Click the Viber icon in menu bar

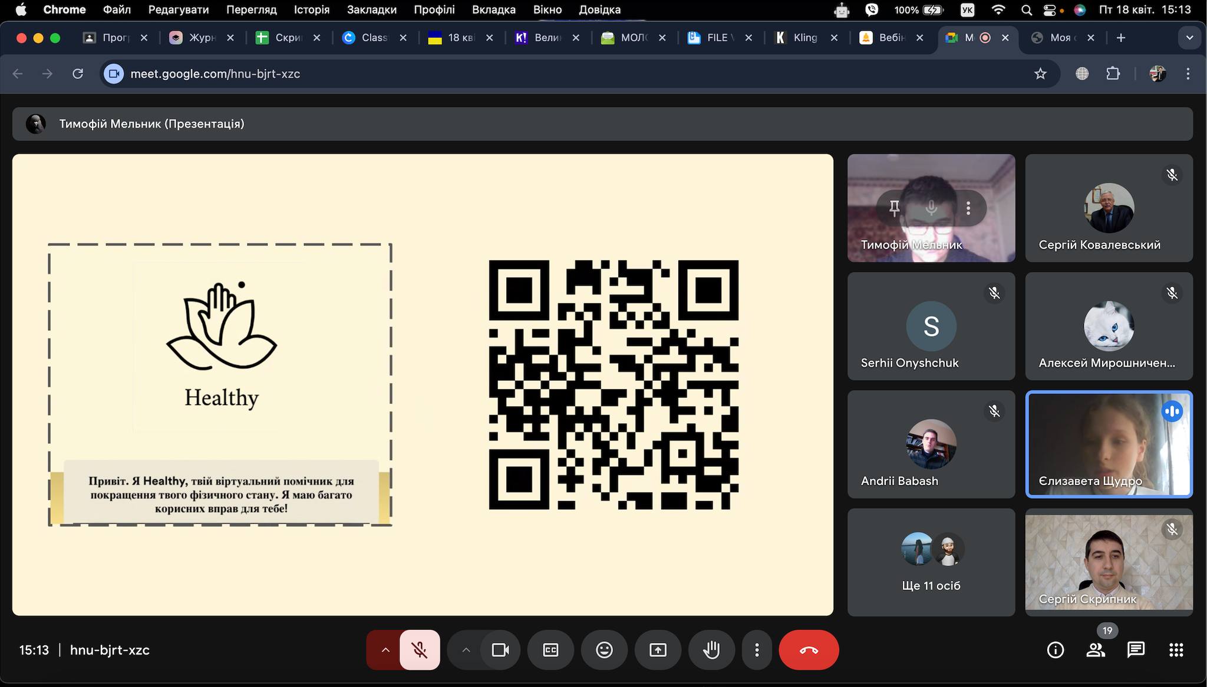click(872, 9)
